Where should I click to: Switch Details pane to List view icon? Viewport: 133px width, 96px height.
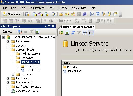(85, 33)
